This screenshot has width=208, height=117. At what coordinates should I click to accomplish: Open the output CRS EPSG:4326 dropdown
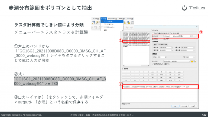[x=177, y=61]
